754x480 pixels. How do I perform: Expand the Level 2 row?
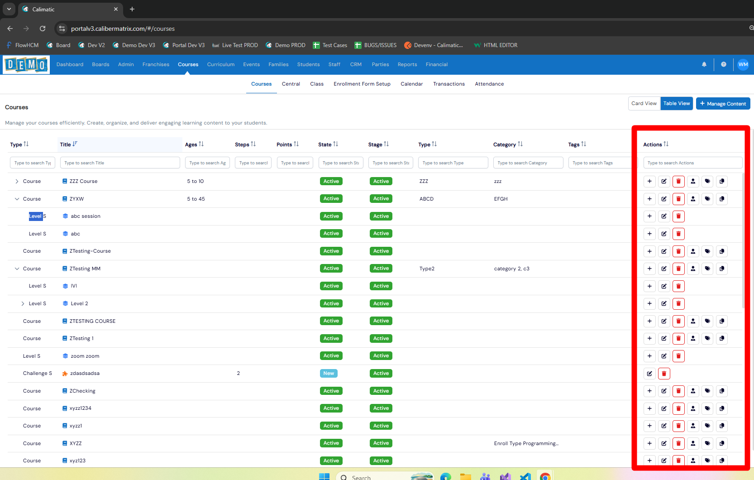pos(23,303)
